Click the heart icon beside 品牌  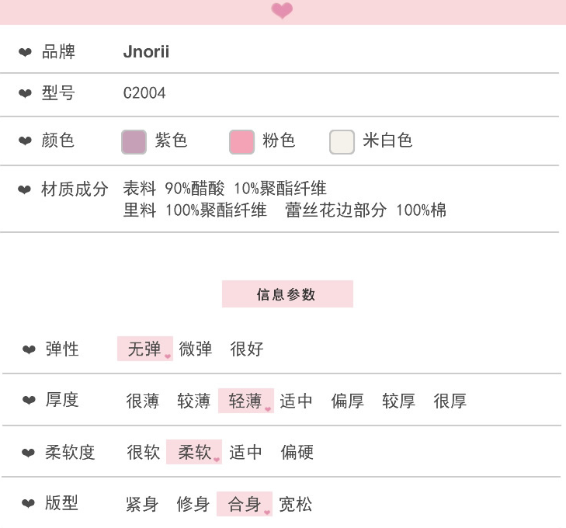pos(26,53)
